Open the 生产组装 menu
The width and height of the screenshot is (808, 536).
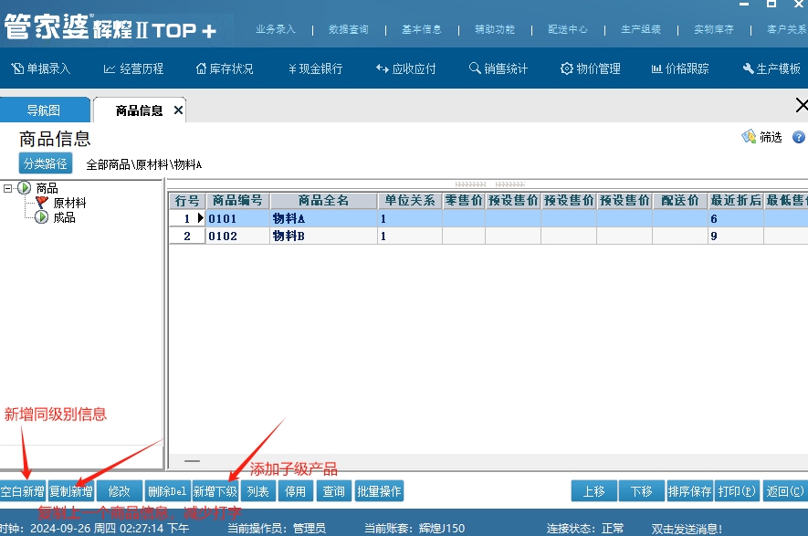pos(641,29)
